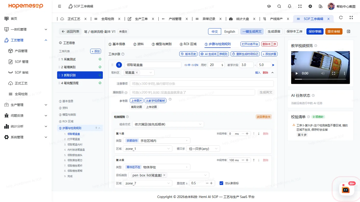This screenshot has height=202, width=360.
Task: Toggle the 仅认新目标 checkbox
Action: [x=221, y=183]
